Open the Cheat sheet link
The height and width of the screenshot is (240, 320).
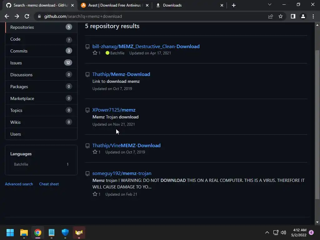coord(49,184)
